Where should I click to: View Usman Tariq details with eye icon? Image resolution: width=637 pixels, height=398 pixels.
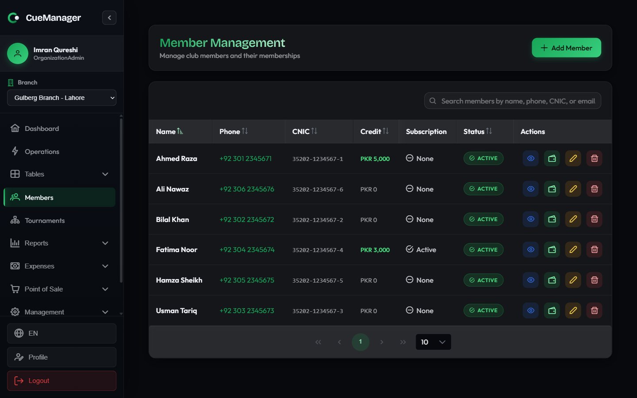[530, 310]
